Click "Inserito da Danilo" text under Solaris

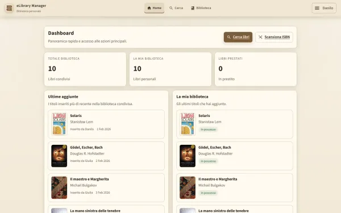click(x=82, y=129)
